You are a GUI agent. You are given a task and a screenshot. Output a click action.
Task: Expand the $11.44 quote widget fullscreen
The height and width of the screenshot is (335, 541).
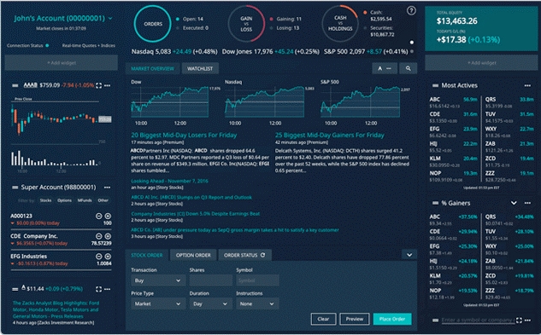(x=98, y=289)
